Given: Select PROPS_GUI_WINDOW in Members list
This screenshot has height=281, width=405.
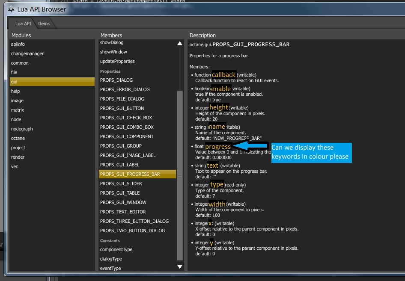Looking at the screenshot, I should coord(137,203).
